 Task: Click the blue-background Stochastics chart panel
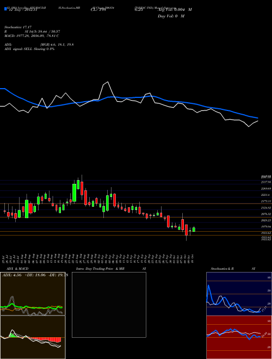pos(239,294)
